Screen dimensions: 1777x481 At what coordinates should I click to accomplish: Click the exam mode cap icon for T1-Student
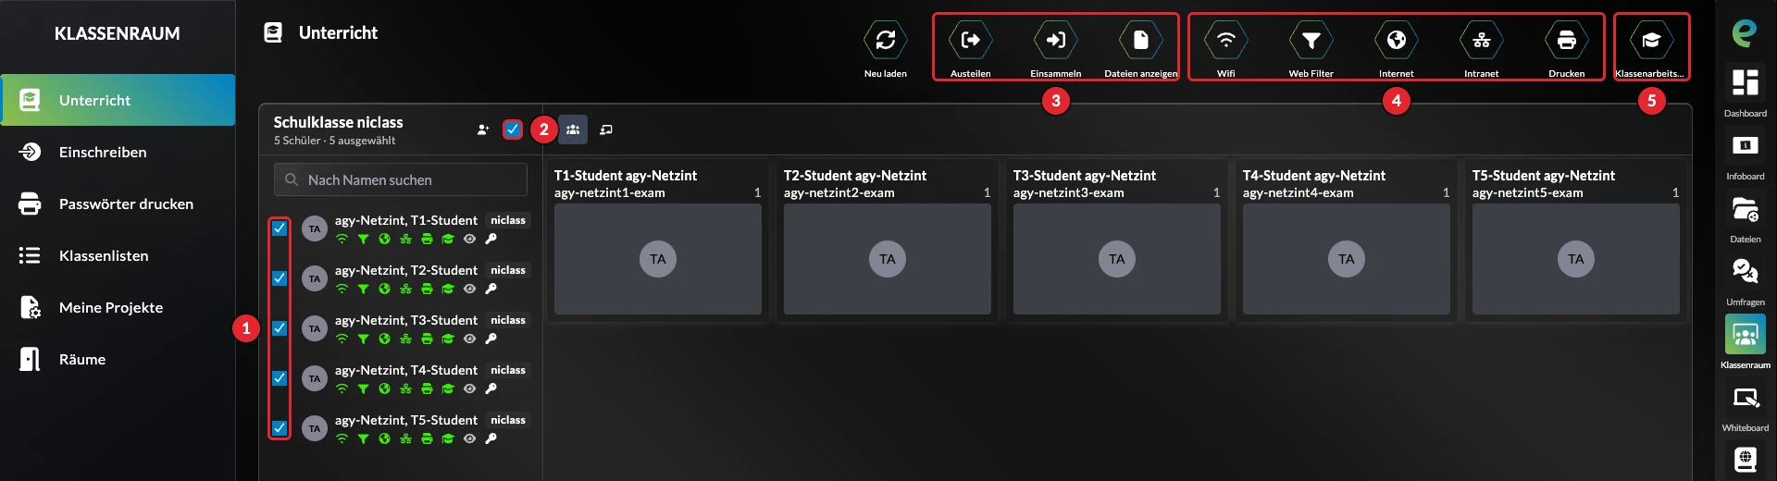tap(448, 239)
